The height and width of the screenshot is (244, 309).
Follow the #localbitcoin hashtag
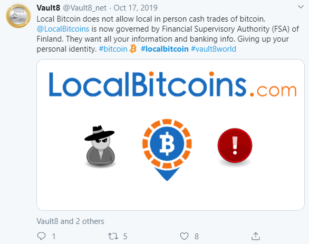click(165, 49)
